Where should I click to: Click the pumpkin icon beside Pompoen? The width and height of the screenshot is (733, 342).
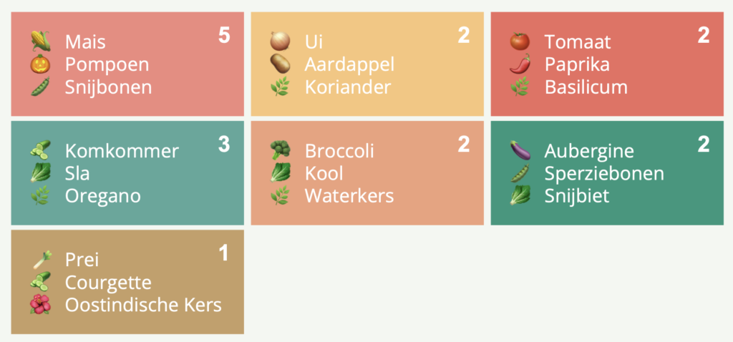40,64
